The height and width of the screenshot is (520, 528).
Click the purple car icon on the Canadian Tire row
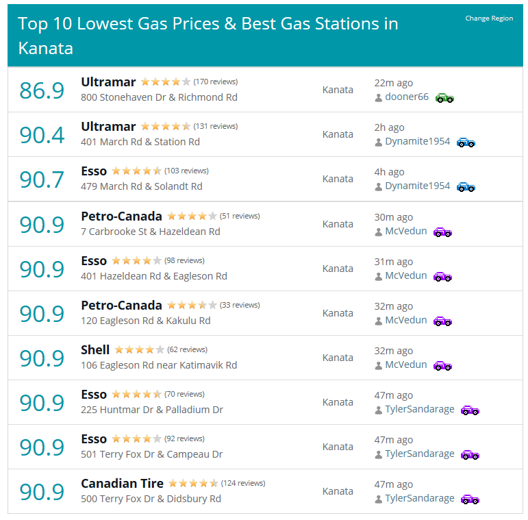(470, 499)
